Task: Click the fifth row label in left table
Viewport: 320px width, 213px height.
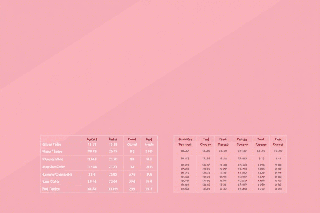Action: coord(57,174)
